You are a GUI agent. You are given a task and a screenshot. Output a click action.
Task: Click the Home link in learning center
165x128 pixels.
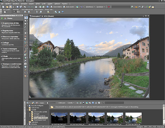pyautogui.click(x=10, y=18)
